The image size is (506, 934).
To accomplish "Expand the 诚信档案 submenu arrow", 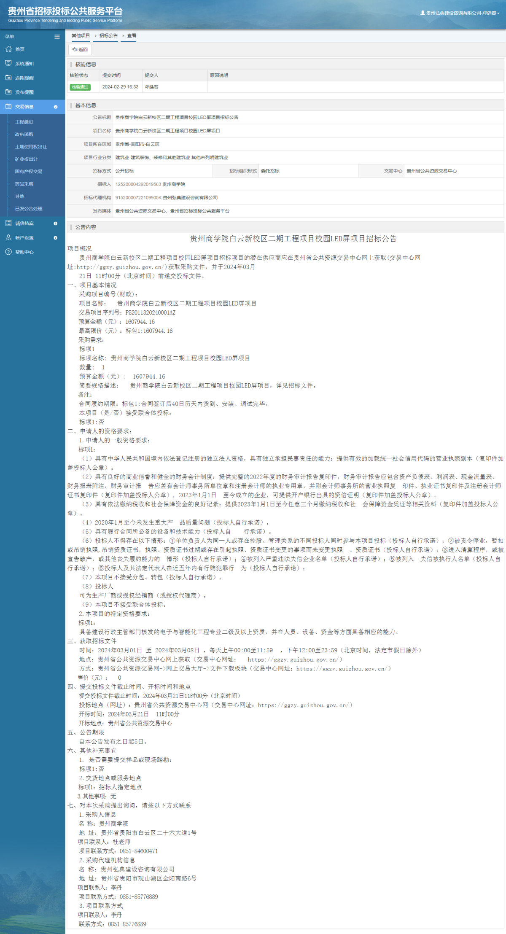I will pyautogui.click(x=56, y=223).
